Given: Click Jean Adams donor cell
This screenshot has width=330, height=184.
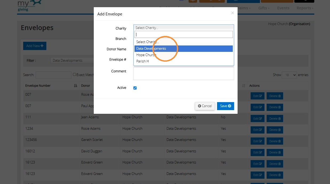Looking at the screenshot, I should coord(90,117).
